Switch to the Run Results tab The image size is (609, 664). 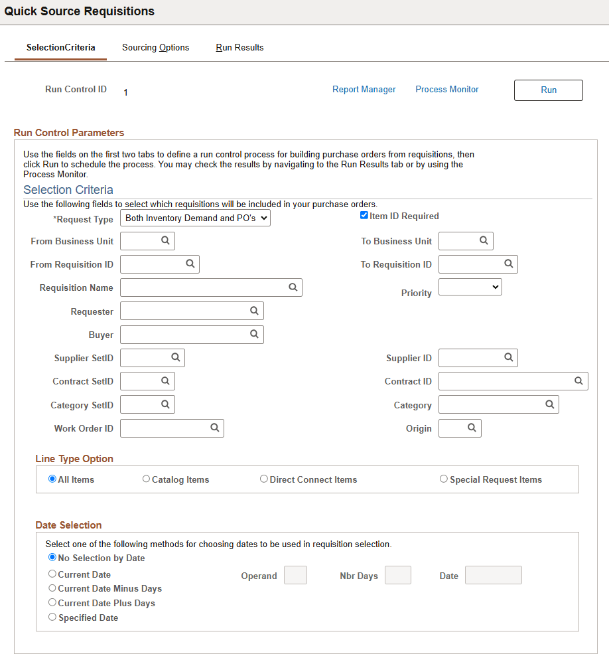239,47
